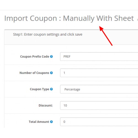Select the Discount field showing 10
The width and height of the screenshot is (138, 138).
point(99,105)
